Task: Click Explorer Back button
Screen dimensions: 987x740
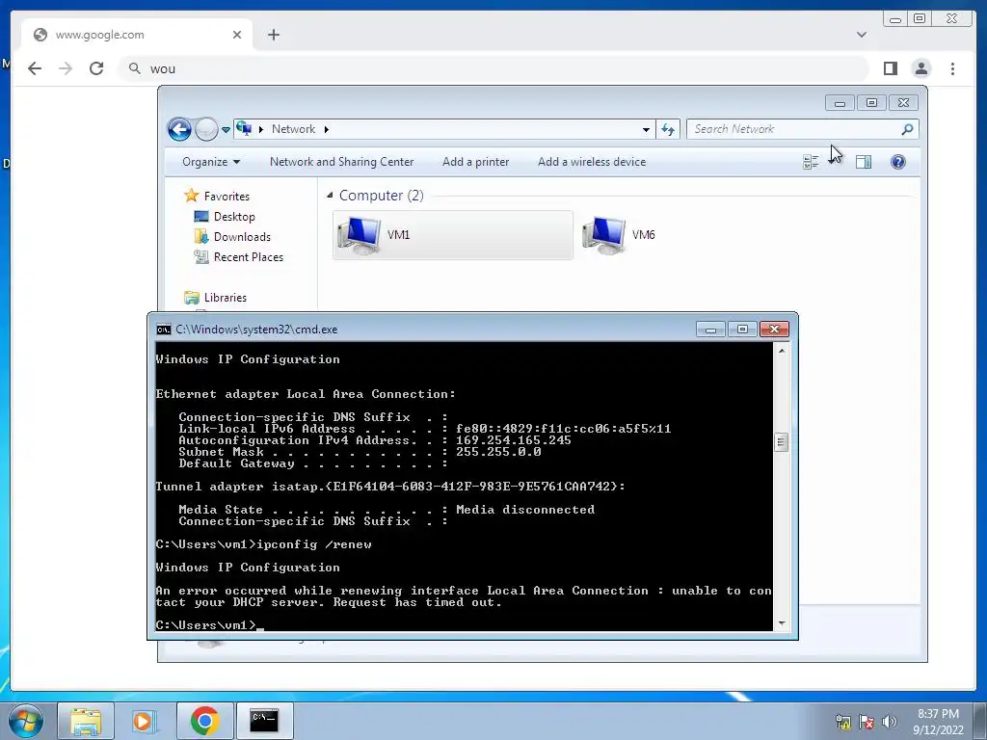Action: pos(179,130)
